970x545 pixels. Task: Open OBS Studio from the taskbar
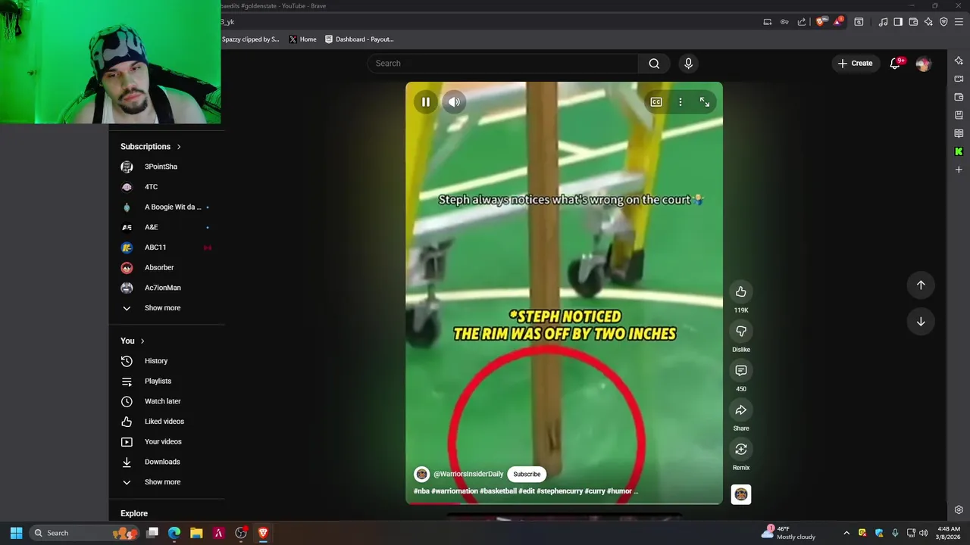click(241, 533)
